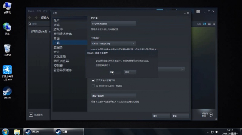The width and height of the screenshot is (242, 135).
Task: Click the 商店 tab in Steam
Action: click(45, 17)
